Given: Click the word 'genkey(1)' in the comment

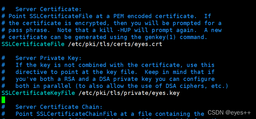Looking at the screenshot, I should click(x=160, y=37).
